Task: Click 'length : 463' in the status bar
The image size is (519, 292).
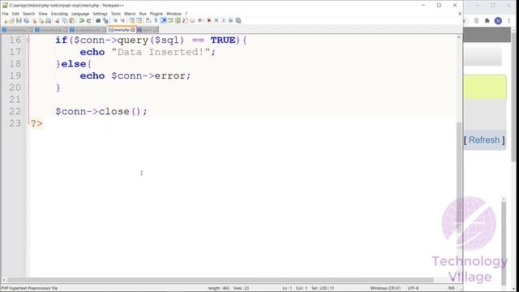Action: tap(218, 288)
